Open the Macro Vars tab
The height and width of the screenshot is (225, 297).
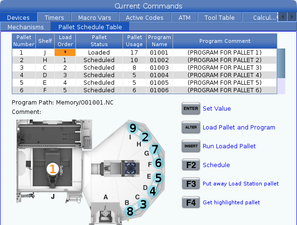[x=95, y=17]
